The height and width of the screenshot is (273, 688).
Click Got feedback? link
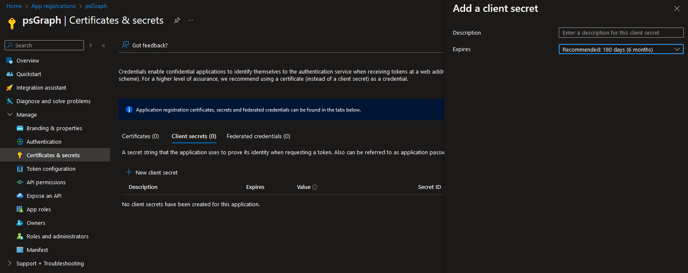click(x=150, y=45)
